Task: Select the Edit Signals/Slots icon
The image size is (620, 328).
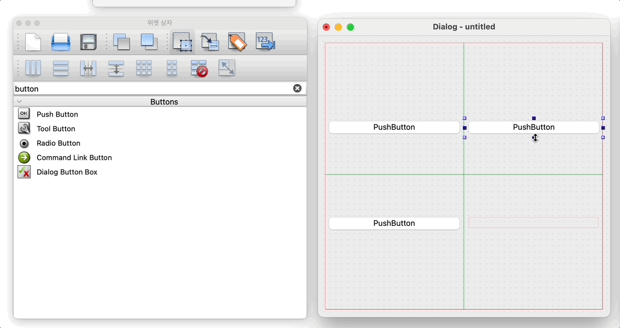Action: pos(210,42)
